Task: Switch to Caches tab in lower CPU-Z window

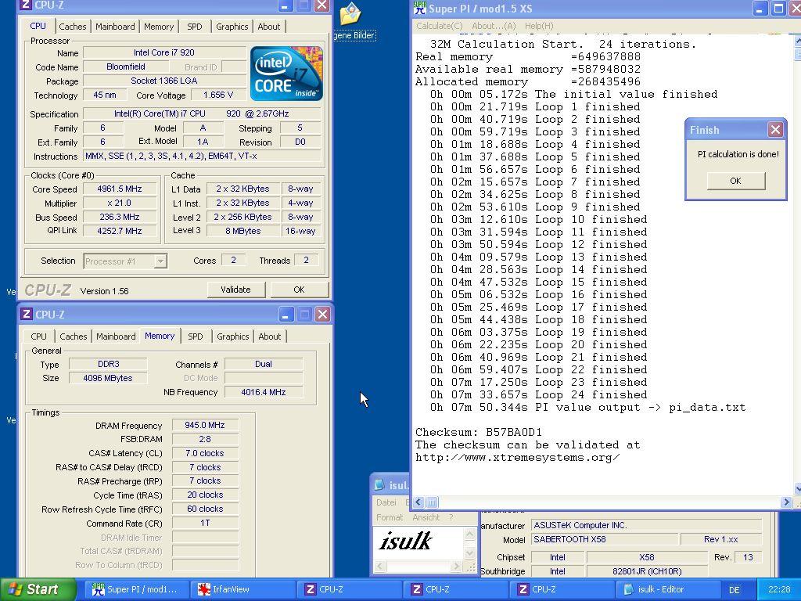Action: click(x=73, y=336)
